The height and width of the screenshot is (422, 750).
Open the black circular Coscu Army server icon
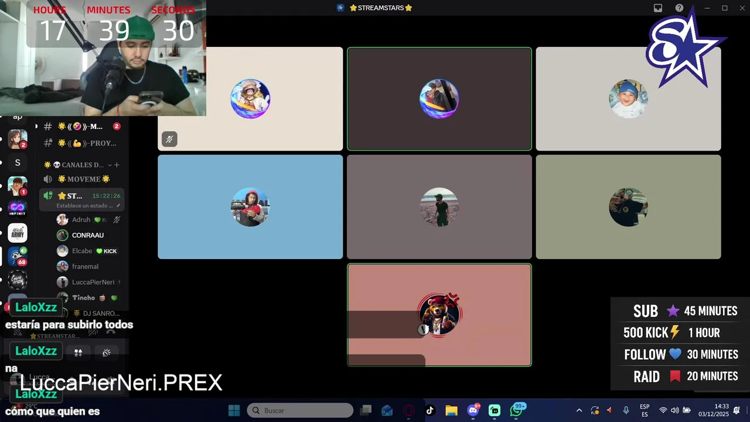[18, 280]
